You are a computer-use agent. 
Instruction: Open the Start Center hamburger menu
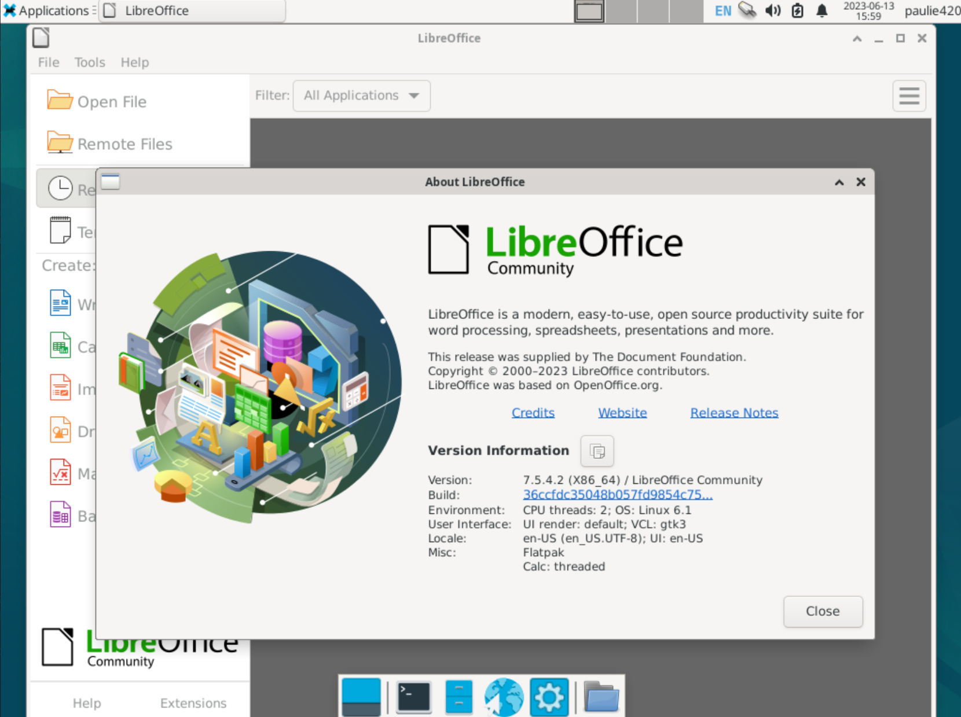909,95
